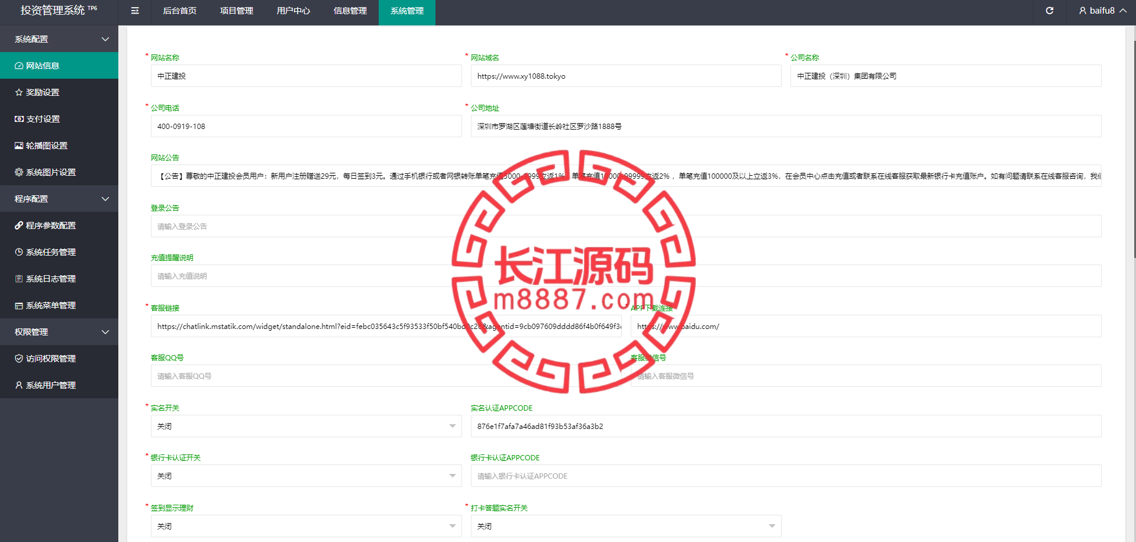
Task: Open the 签到显示理财 dropdown
Action: pyautogui.click(x=306, y=526)
